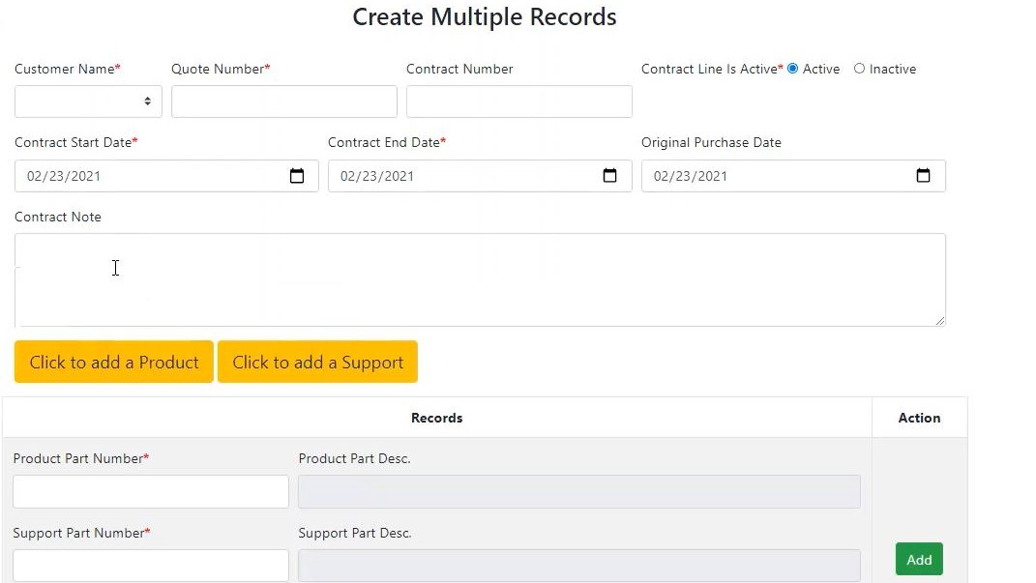Focus the Contract Note text area
This screenshot has width=1036, height=583.
point(480,279)
